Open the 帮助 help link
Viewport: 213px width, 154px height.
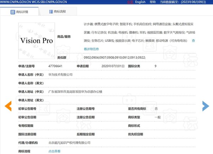[153, 2]
